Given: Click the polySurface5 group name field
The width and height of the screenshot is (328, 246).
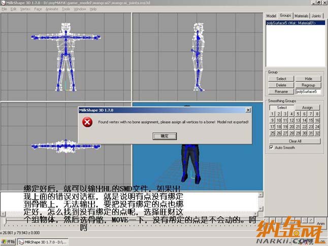Looking at the screenshot, I should pos(308,91).
